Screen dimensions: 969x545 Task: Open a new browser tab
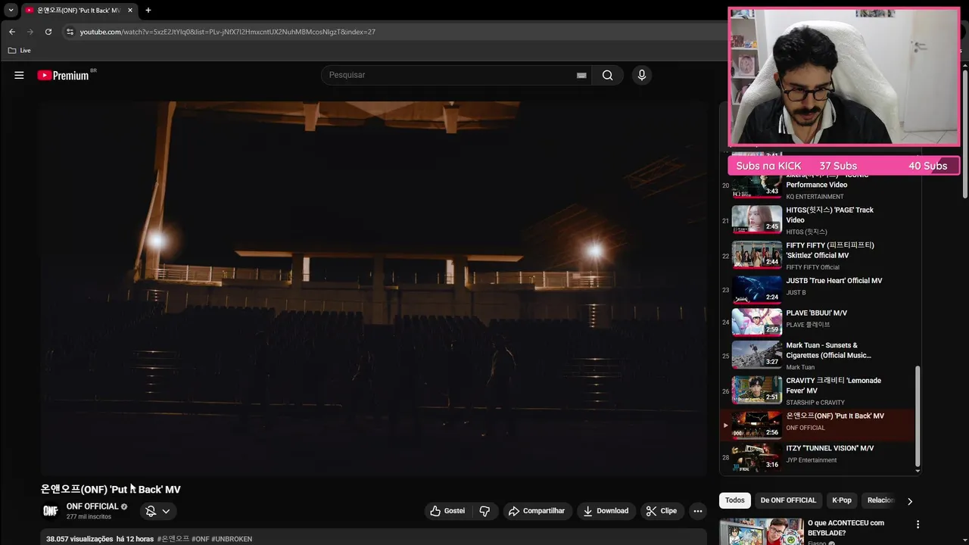click(x=148, y=11)
